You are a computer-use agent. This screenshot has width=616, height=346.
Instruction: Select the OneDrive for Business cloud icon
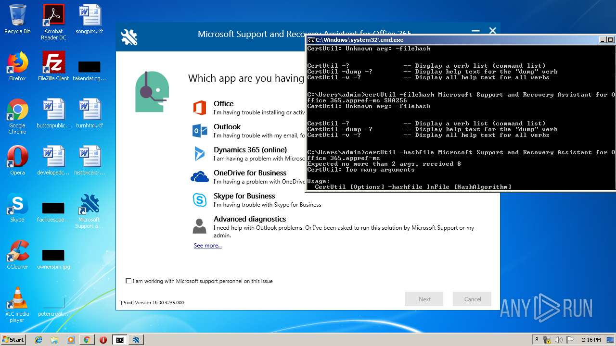tap(200, 177)
